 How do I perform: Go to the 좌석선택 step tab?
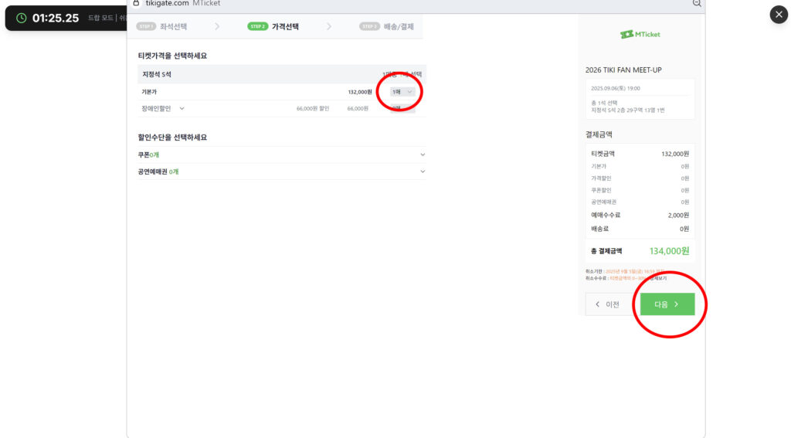[173, 26]
